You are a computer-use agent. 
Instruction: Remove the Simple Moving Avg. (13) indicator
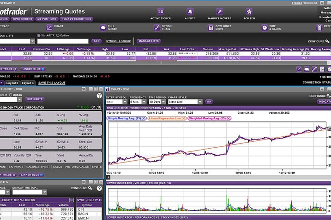(144, 118)
